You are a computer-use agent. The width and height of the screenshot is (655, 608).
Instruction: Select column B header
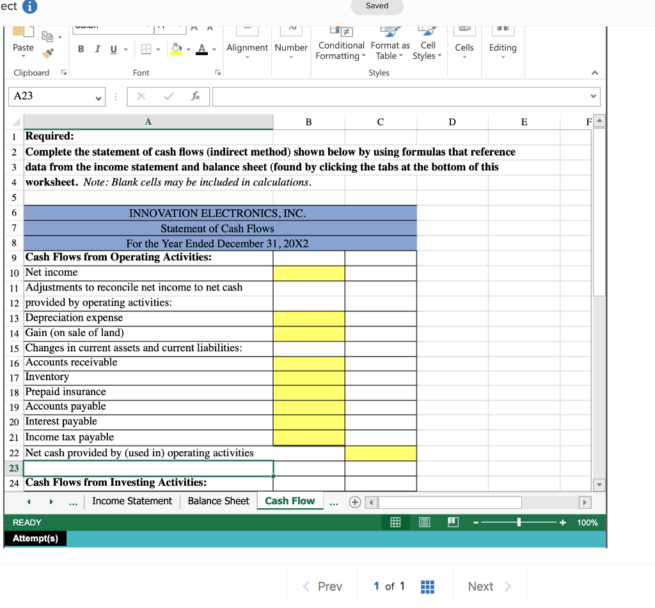309,122
